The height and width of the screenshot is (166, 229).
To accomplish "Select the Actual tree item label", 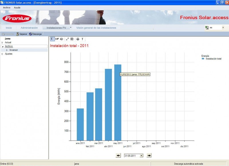I will tap(8, 42).
